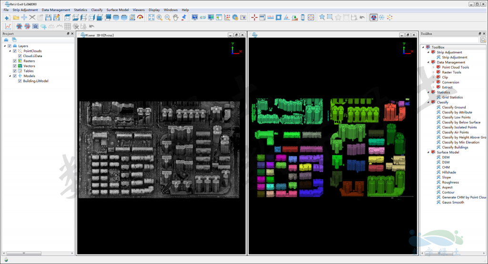Collapse the Classify group in ToolBox
The image size is (488, 264).
[x=428, y=102]
